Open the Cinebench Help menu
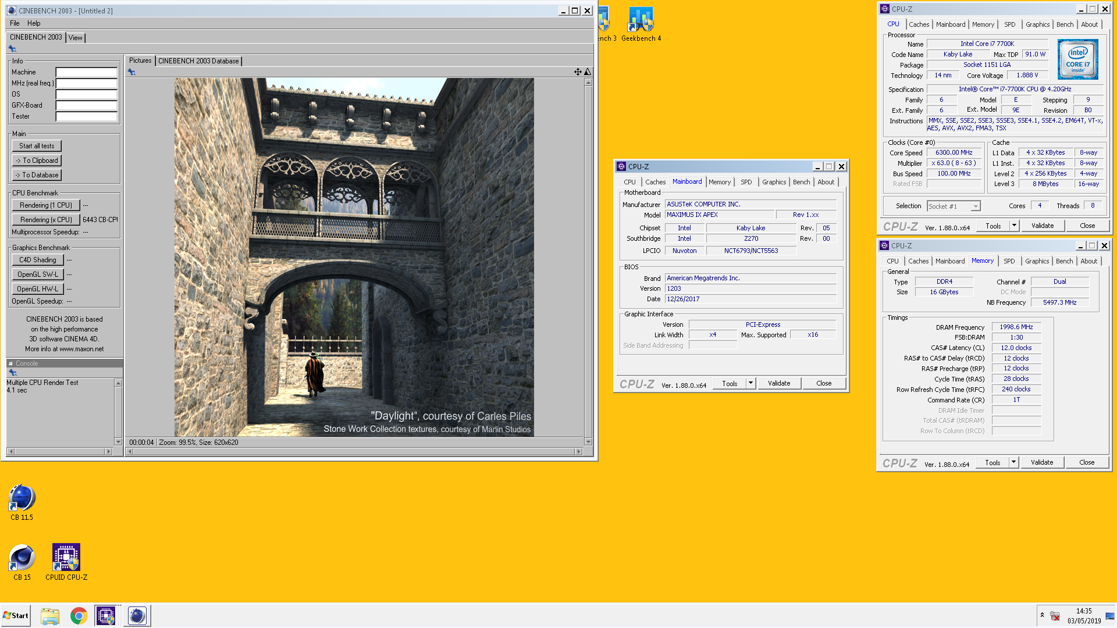This screenshot has height=628, width=1117. click(34, 23)
